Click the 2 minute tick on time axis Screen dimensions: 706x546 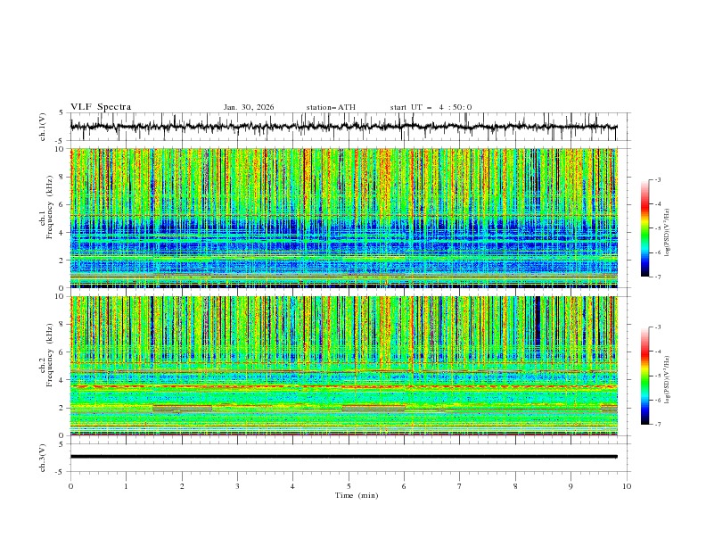coord(182,485)
